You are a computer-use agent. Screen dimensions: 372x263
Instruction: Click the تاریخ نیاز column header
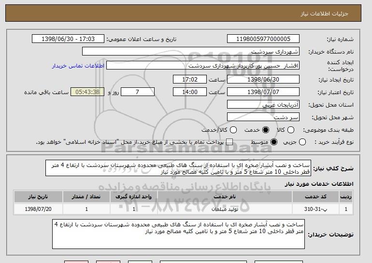[38, 197]
